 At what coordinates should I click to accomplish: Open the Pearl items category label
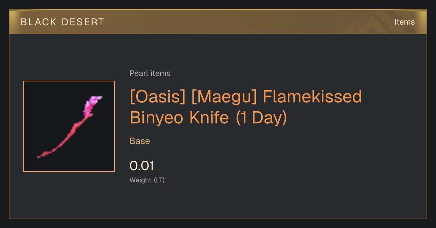pyautogui.click(x=150, y=73)
